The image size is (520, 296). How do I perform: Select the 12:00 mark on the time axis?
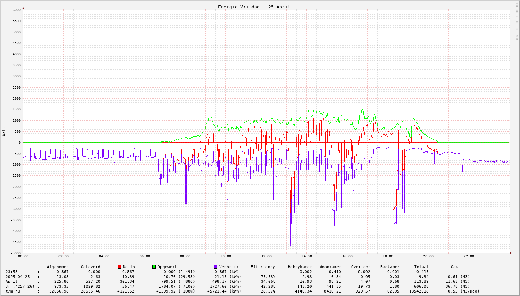[x=266, y=256]
